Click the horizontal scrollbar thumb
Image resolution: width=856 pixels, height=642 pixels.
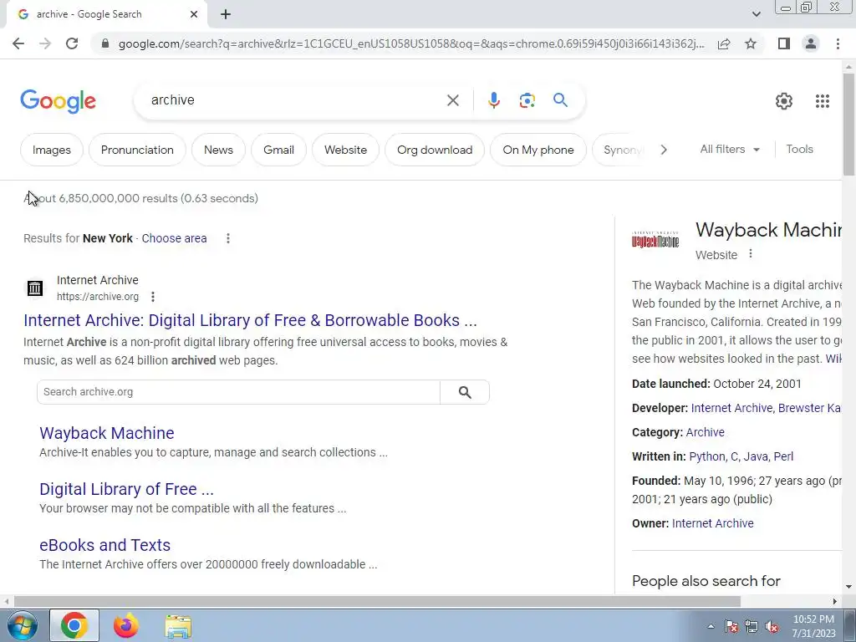[x=377, y=602]
